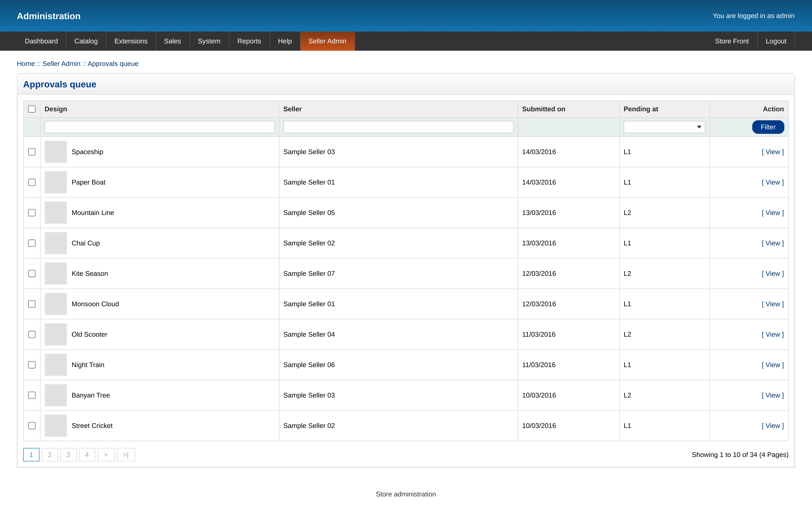
Task: Open the Pending at filter dropdown
Action: (664, 127)
